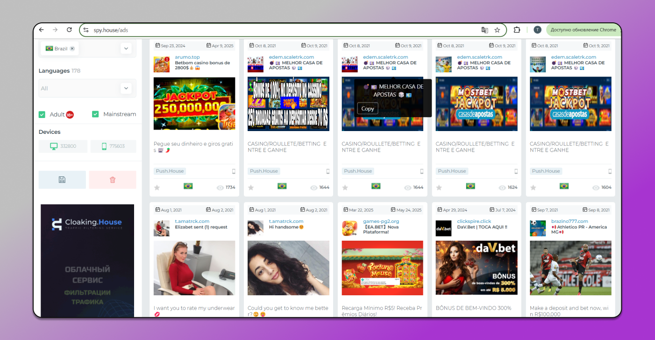Open the clickspire.click domain link
The height and width of the screenshot is (340, 655).
coord(474,222)
